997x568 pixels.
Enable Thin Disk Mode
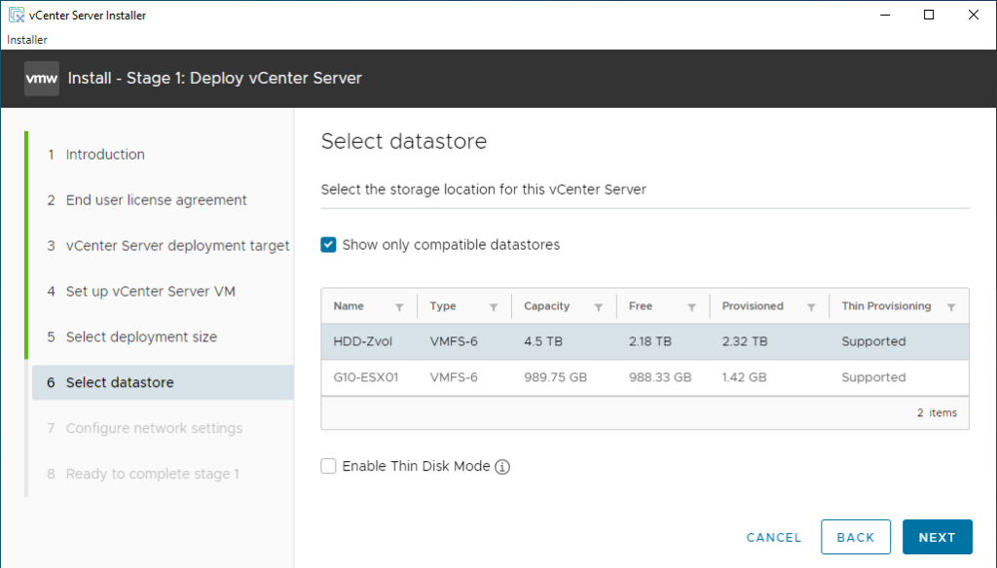[328, 466]
